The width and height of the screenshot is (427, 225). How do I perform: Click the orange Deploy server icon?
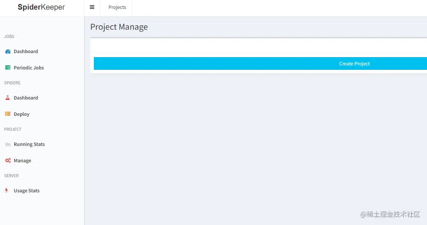[8, 114]
